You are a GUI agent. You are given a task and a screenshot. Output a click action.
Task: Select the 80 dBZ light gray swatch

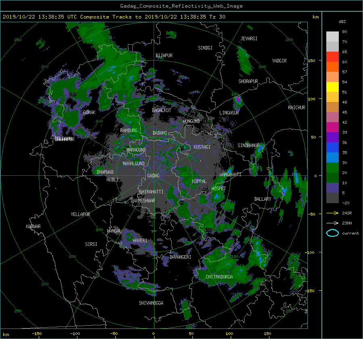tap(332, 37)
